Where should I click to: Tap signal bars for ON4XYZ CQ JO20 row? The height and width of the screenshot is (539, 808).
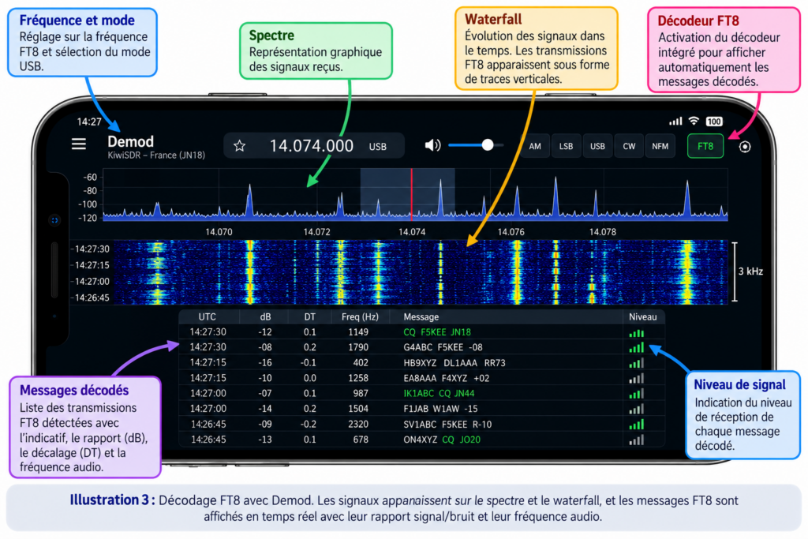click(637, 440)
